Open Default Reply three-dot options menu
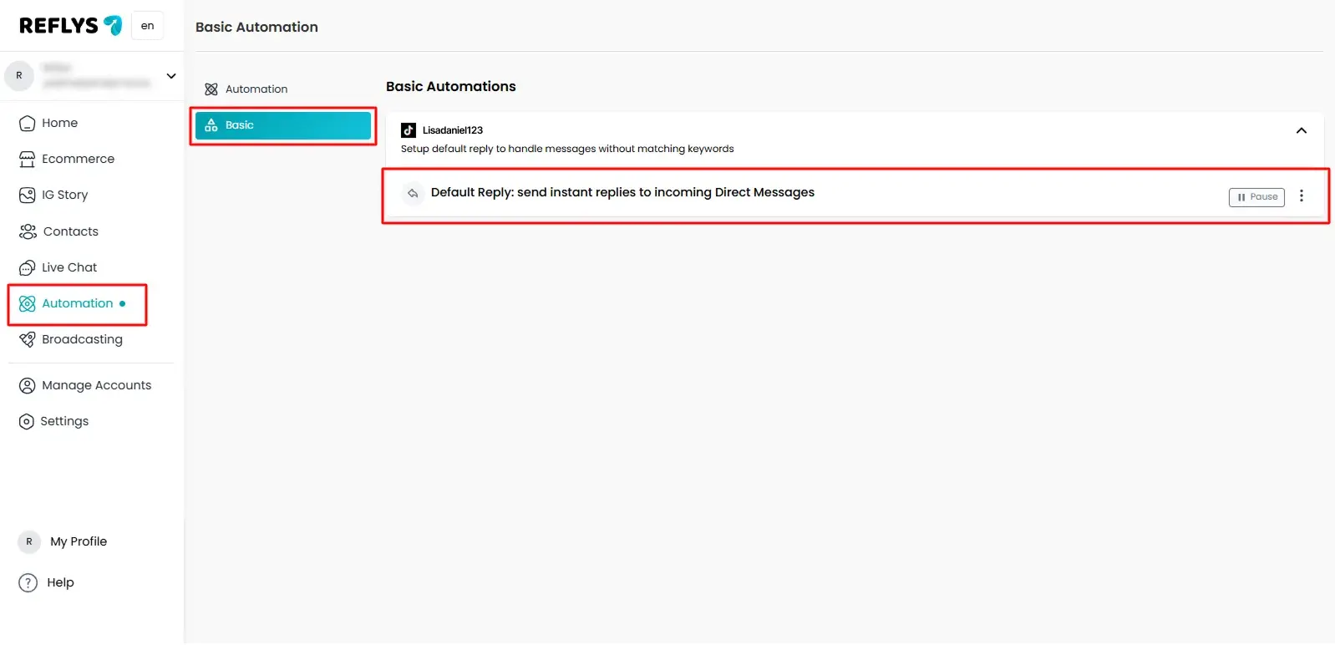The height and width of the screenshot is (645, 1335). [x=1301, y=196]
